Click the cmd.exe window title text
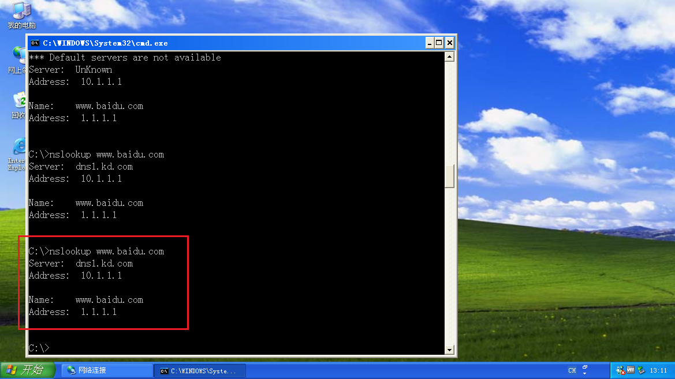The width and height of the screenshot is (675, 379). [106, 43]
